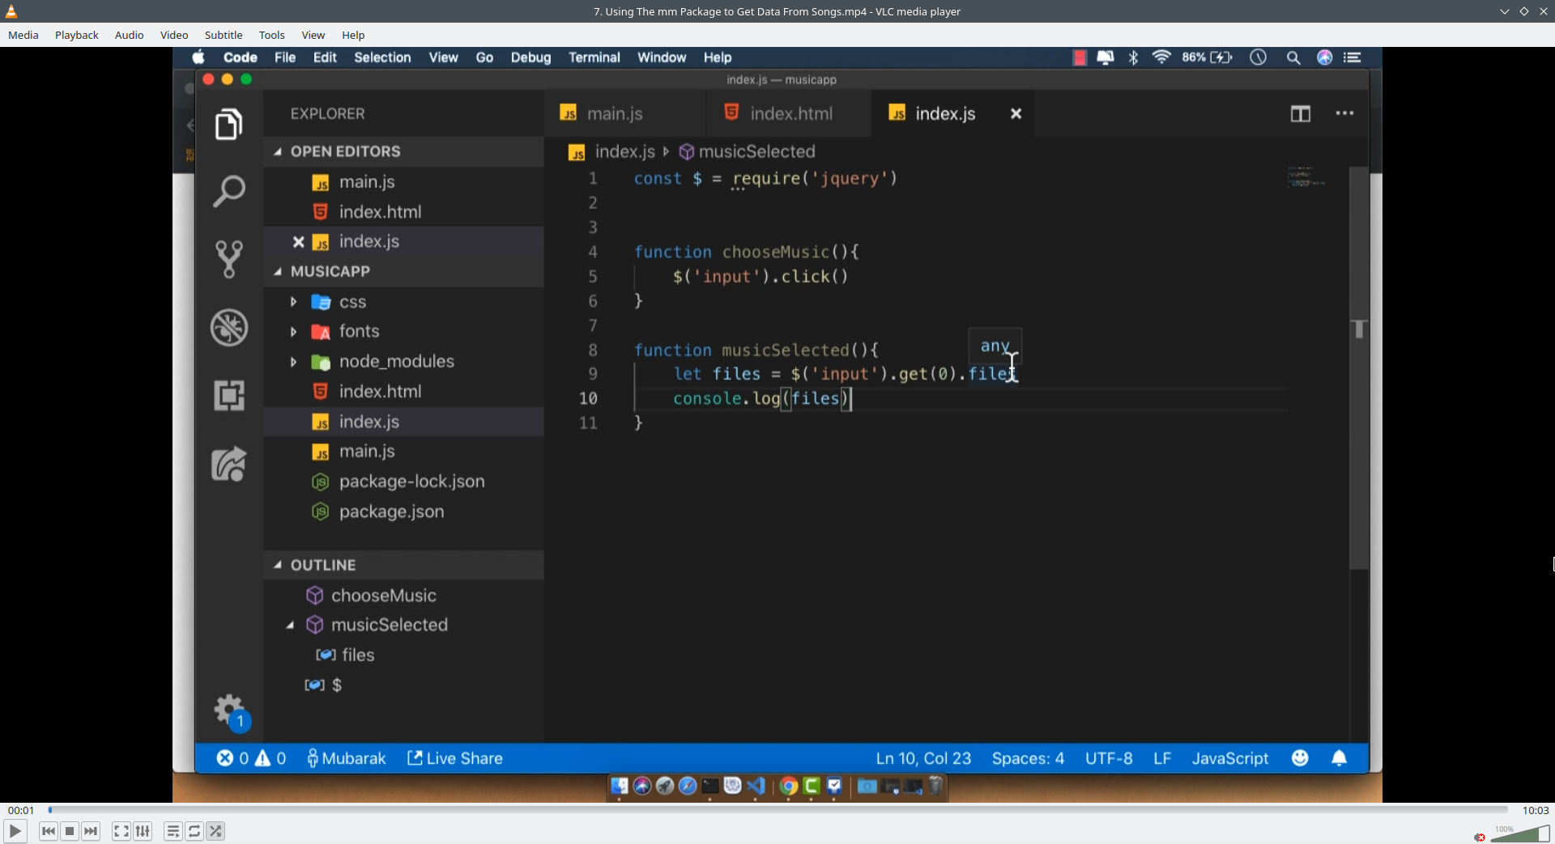Viewport: 1555px width, 844px height.
Task: Collapse musicSelected in the Outline
Action: 290,625
